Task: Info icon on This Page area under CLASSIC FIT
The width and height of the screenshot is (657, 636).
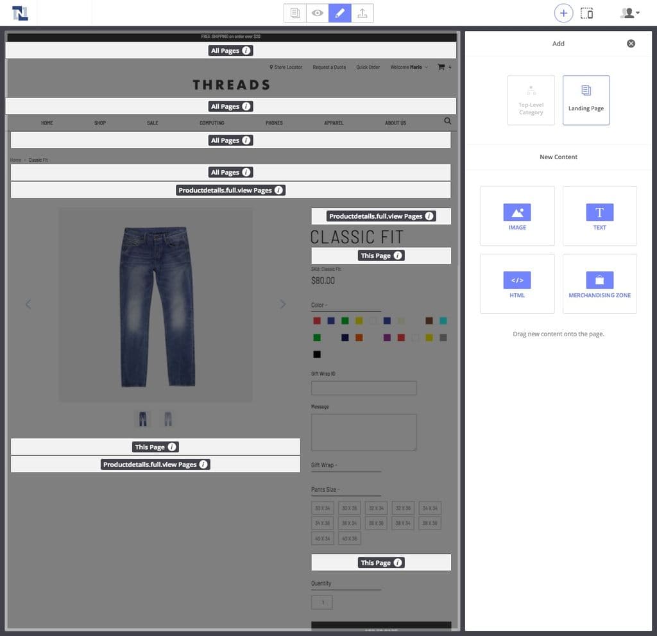Action: [398, 255]
